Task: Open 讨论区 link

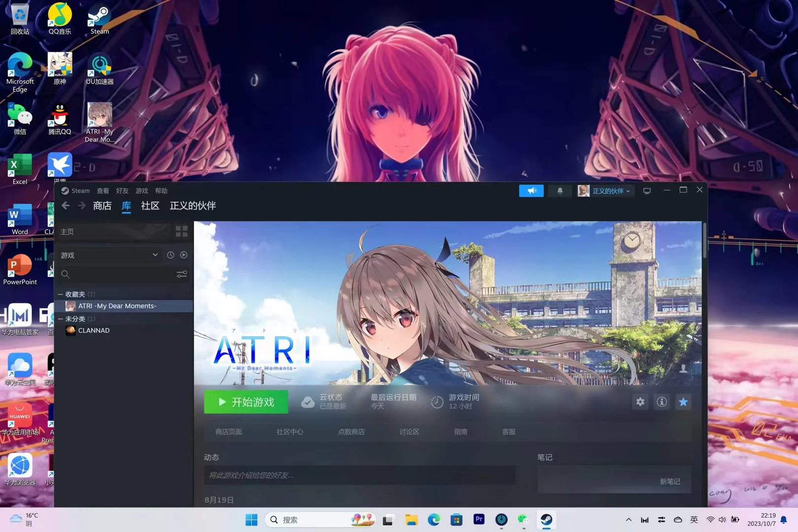Action: pyautogui.click(x=409, y=432)
